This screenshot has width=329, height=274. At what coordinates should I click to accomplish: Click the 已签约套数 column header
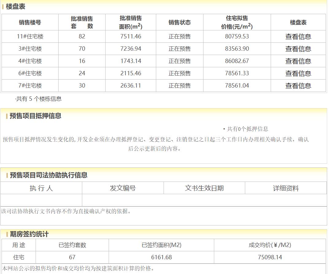coord(72,245)
